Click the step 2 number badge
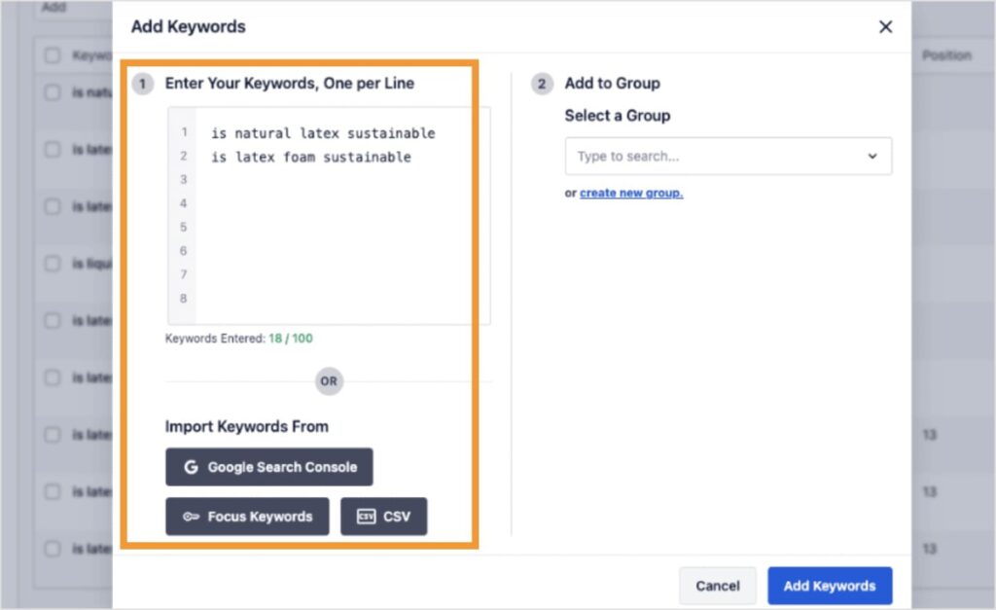The height and width of the screenshot is (610, 996). click(x=542, y=84)
